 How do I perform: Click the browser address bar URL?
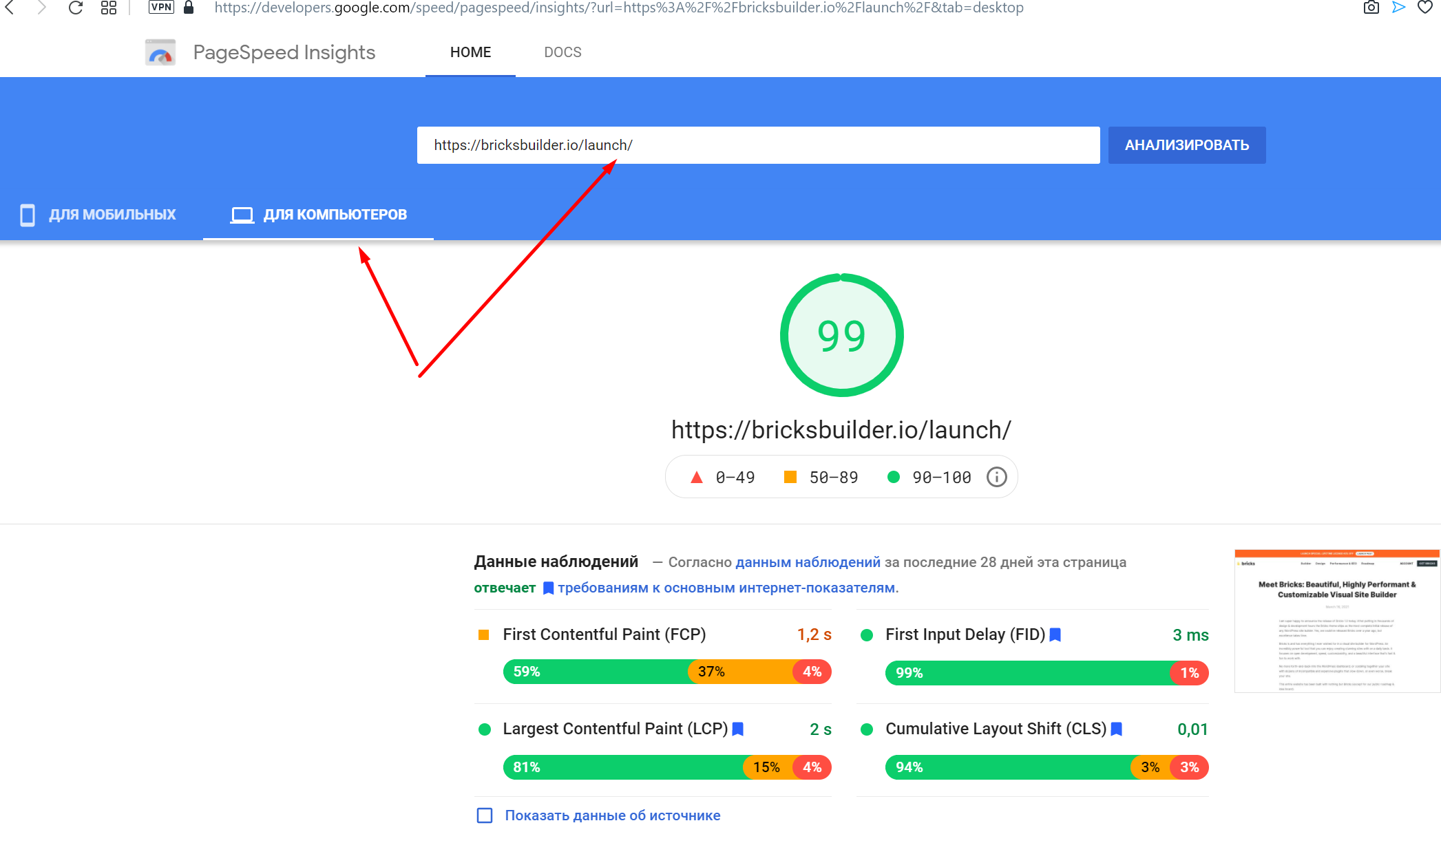tap(618, 8)
